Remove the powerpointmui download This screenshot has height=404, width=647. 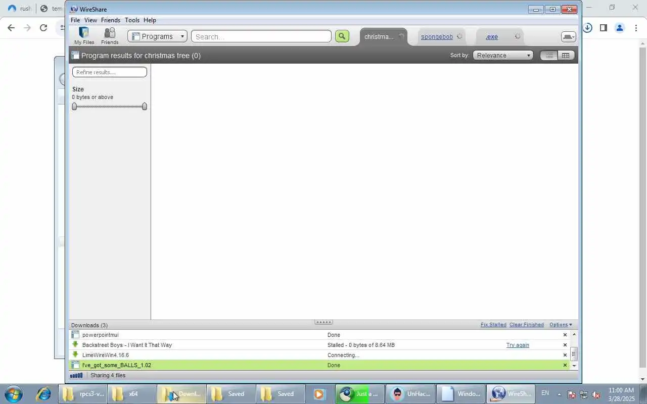565,335
